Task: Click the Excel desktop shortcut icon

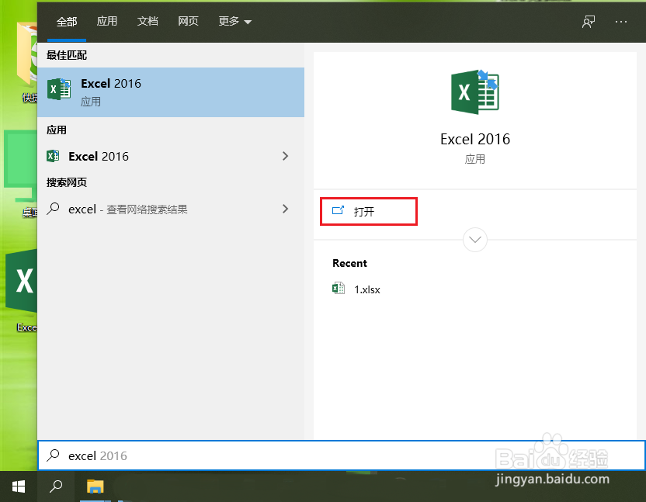Action: [22, 282]
